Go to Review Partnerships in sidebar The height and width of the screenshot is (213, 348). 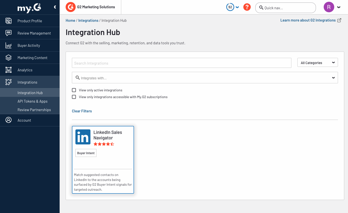[34, 110]
